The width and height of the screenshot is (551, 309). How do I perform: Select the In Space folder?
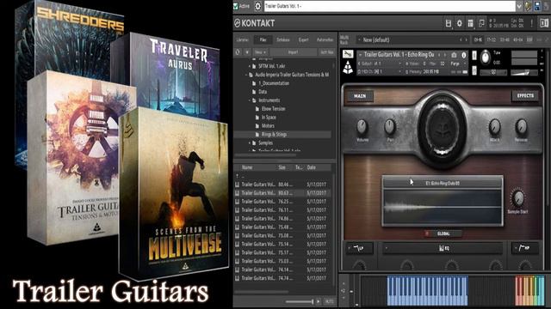tap(269, 118)
